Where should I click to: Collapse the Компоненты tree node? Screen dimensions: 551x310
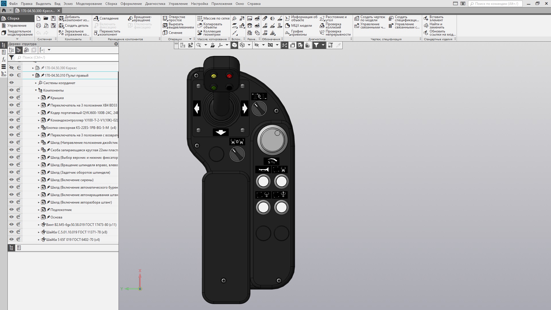[x=36, y=90]
